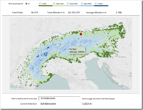Viewport: 143px width, 110px height.
Task: Click the Croatia label on the map
Action: [122, 57]
